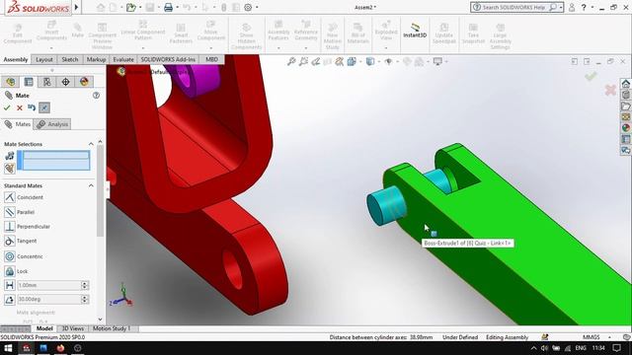Switch to the Layout tab
The height and width of the screenshot is (355, 632).
pyautogui.click(x=44, y=59)
